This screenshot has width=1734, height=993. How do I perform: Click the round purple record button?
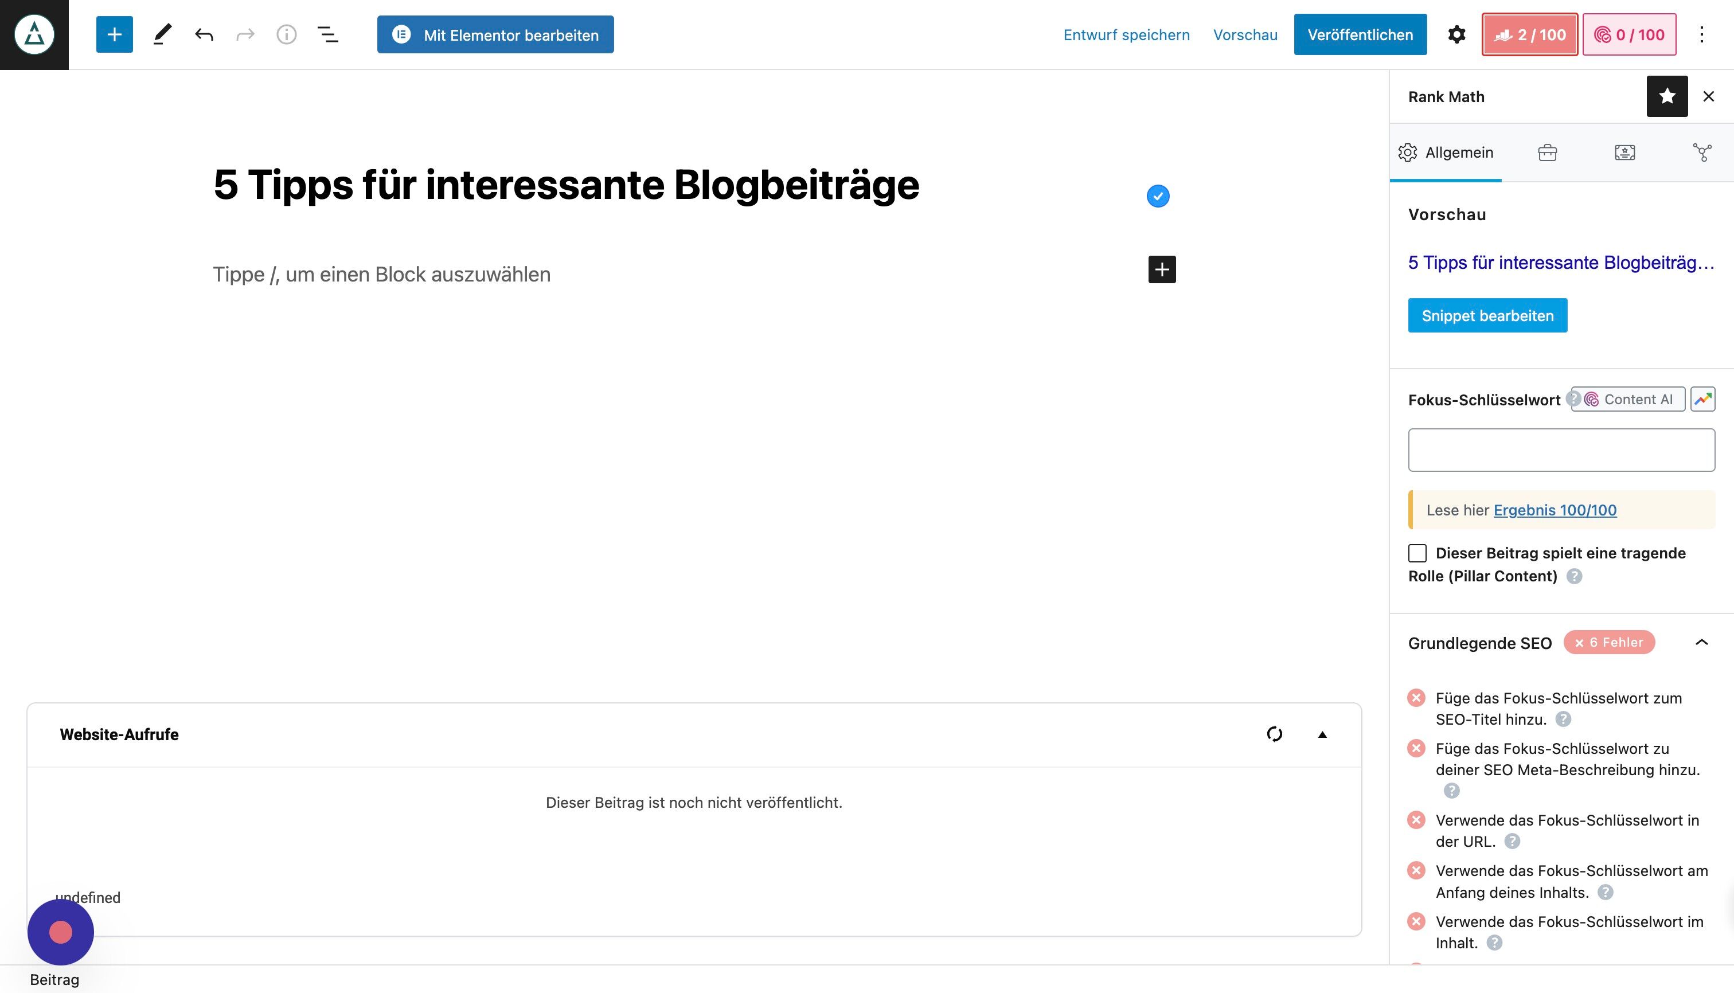point(61,932)
